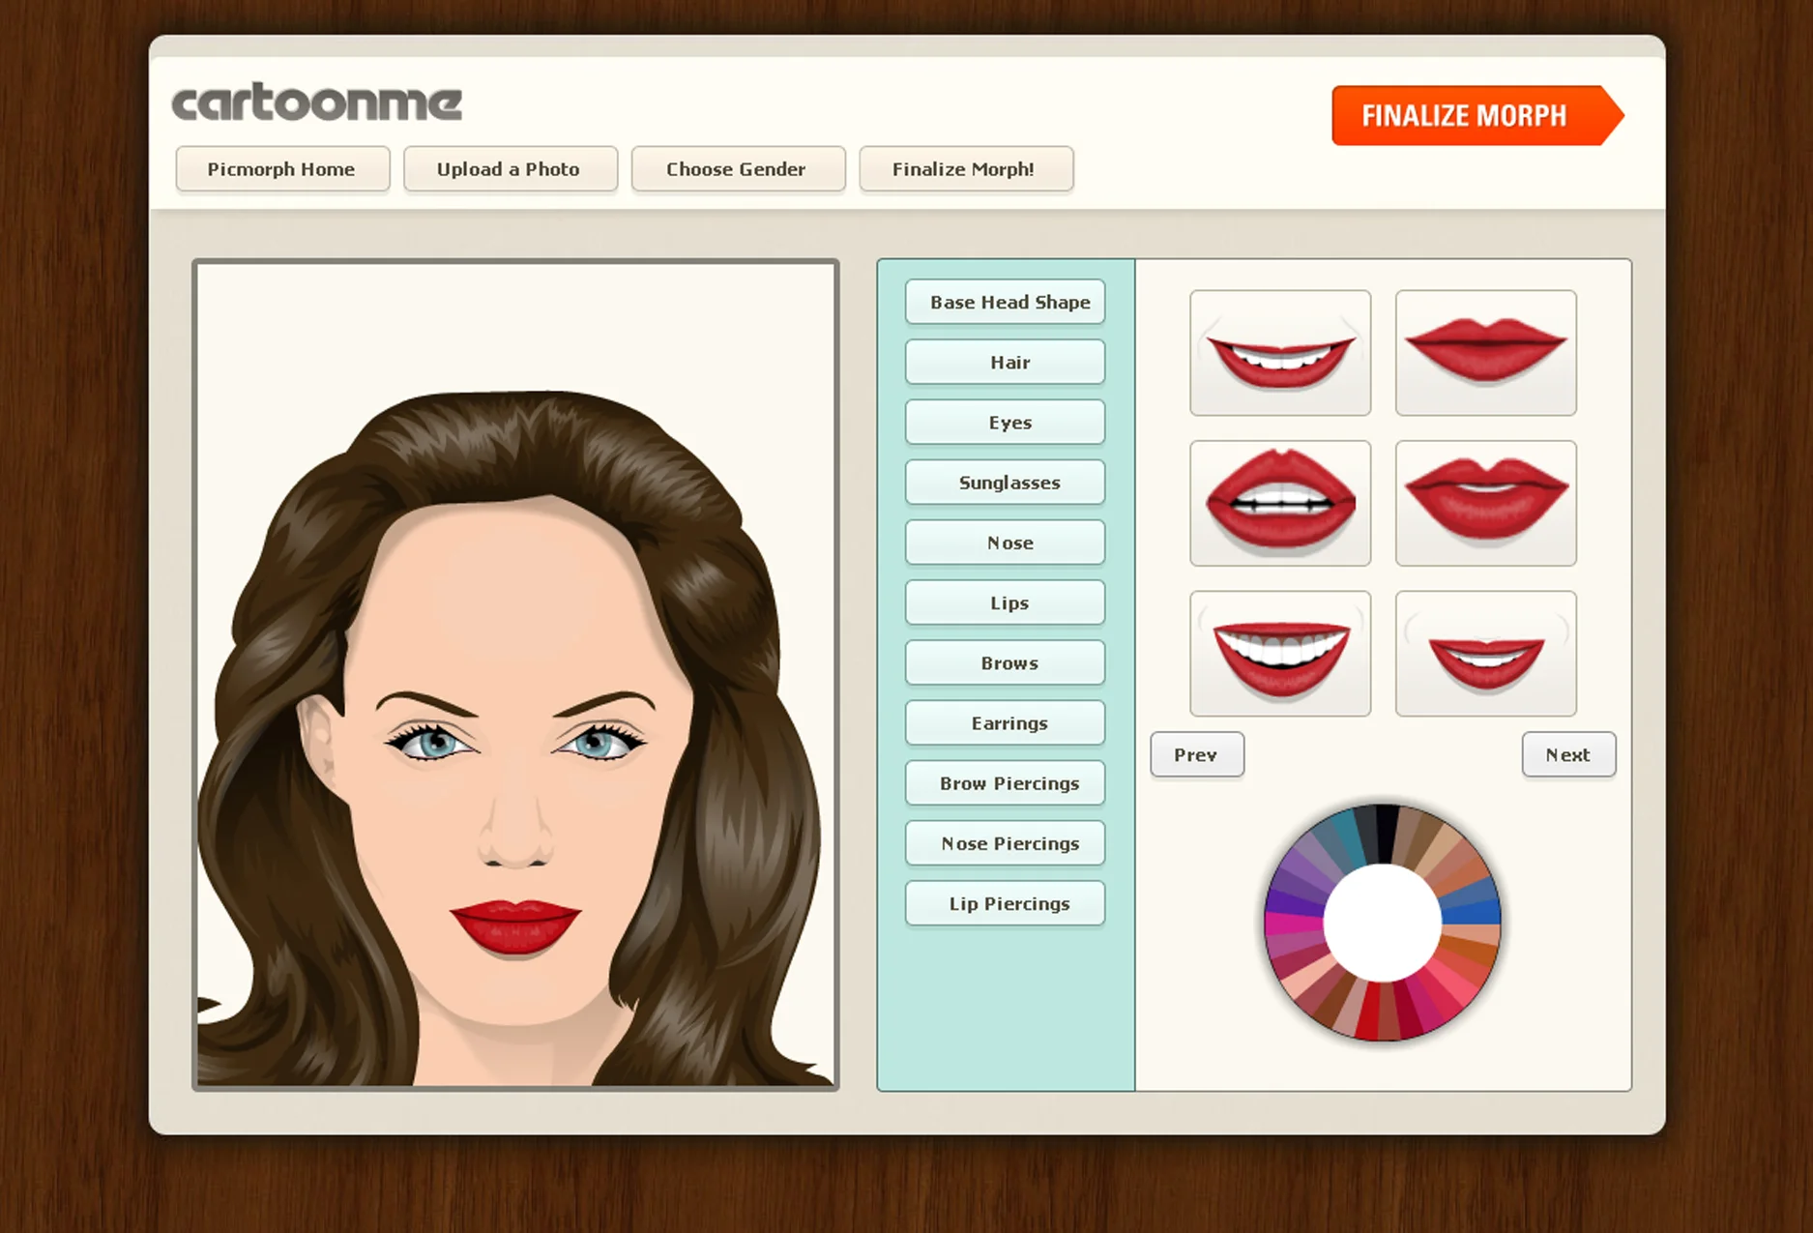Click Next to see more lip styles
The width and height of the screenshot is (1813, 1233).
[x=1568, y=754]
